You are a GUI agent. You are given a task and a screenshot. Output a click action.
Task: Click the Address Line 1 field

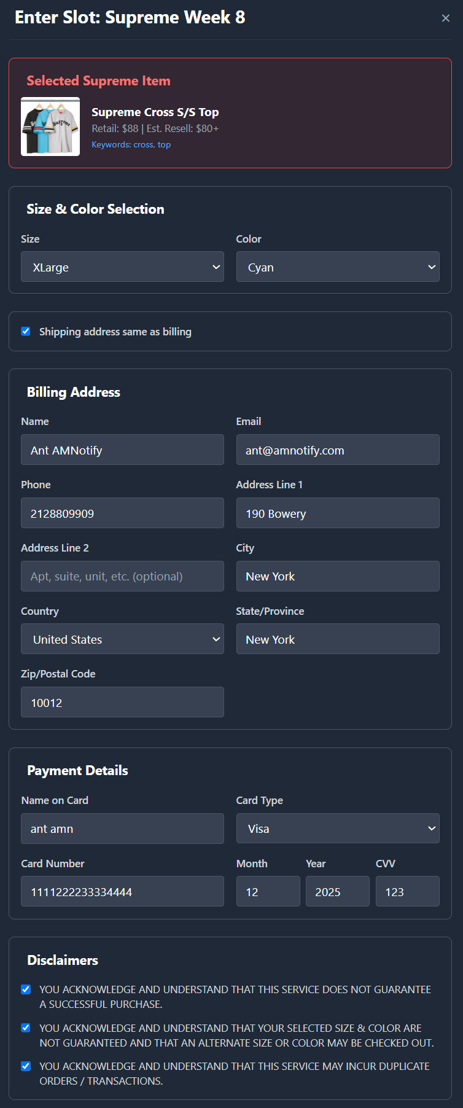pos(338,513)
